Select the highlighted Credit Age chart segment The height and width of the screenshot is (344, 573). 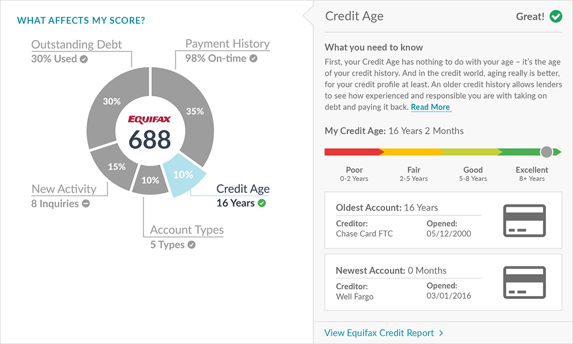pyautogui.click(x=183, y=175)
